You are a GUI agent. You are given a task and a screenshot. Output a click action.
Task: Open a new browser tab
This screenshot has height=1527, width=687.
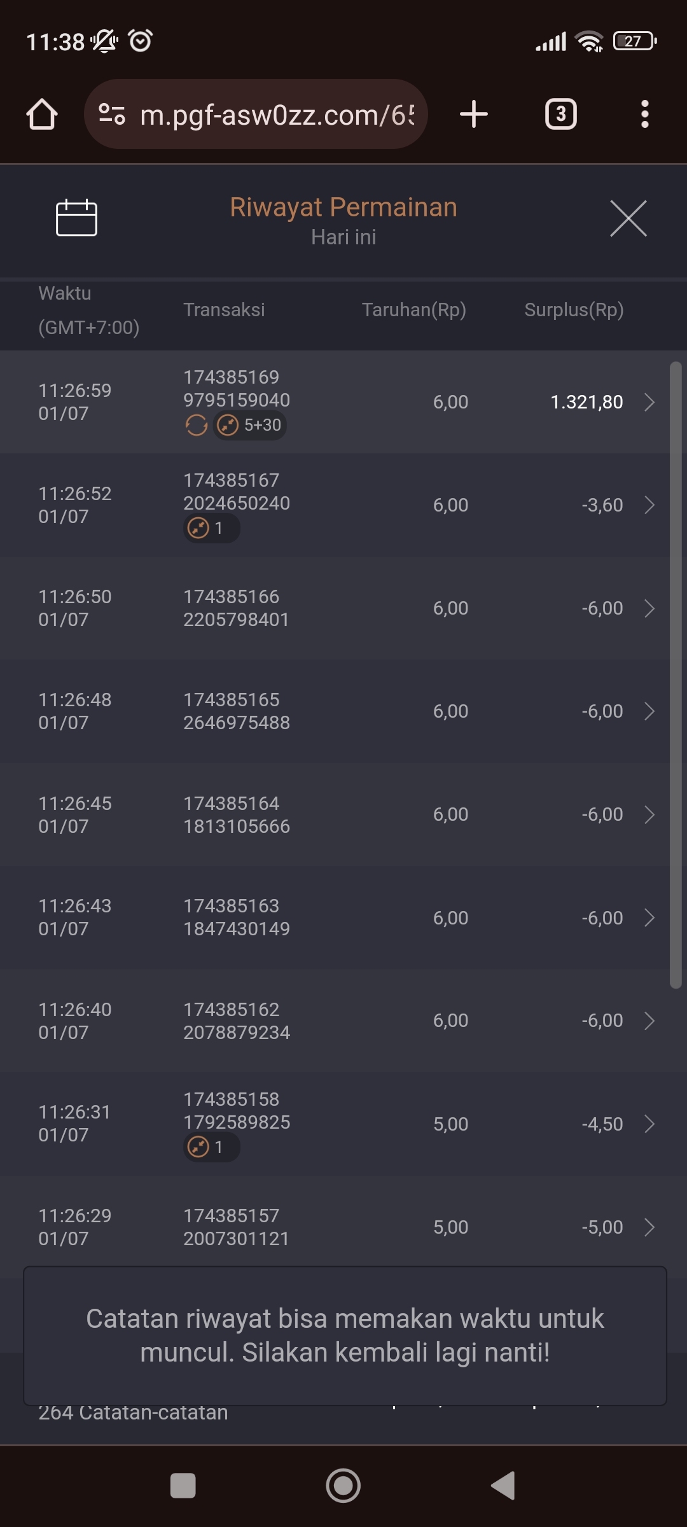(474, 115)
